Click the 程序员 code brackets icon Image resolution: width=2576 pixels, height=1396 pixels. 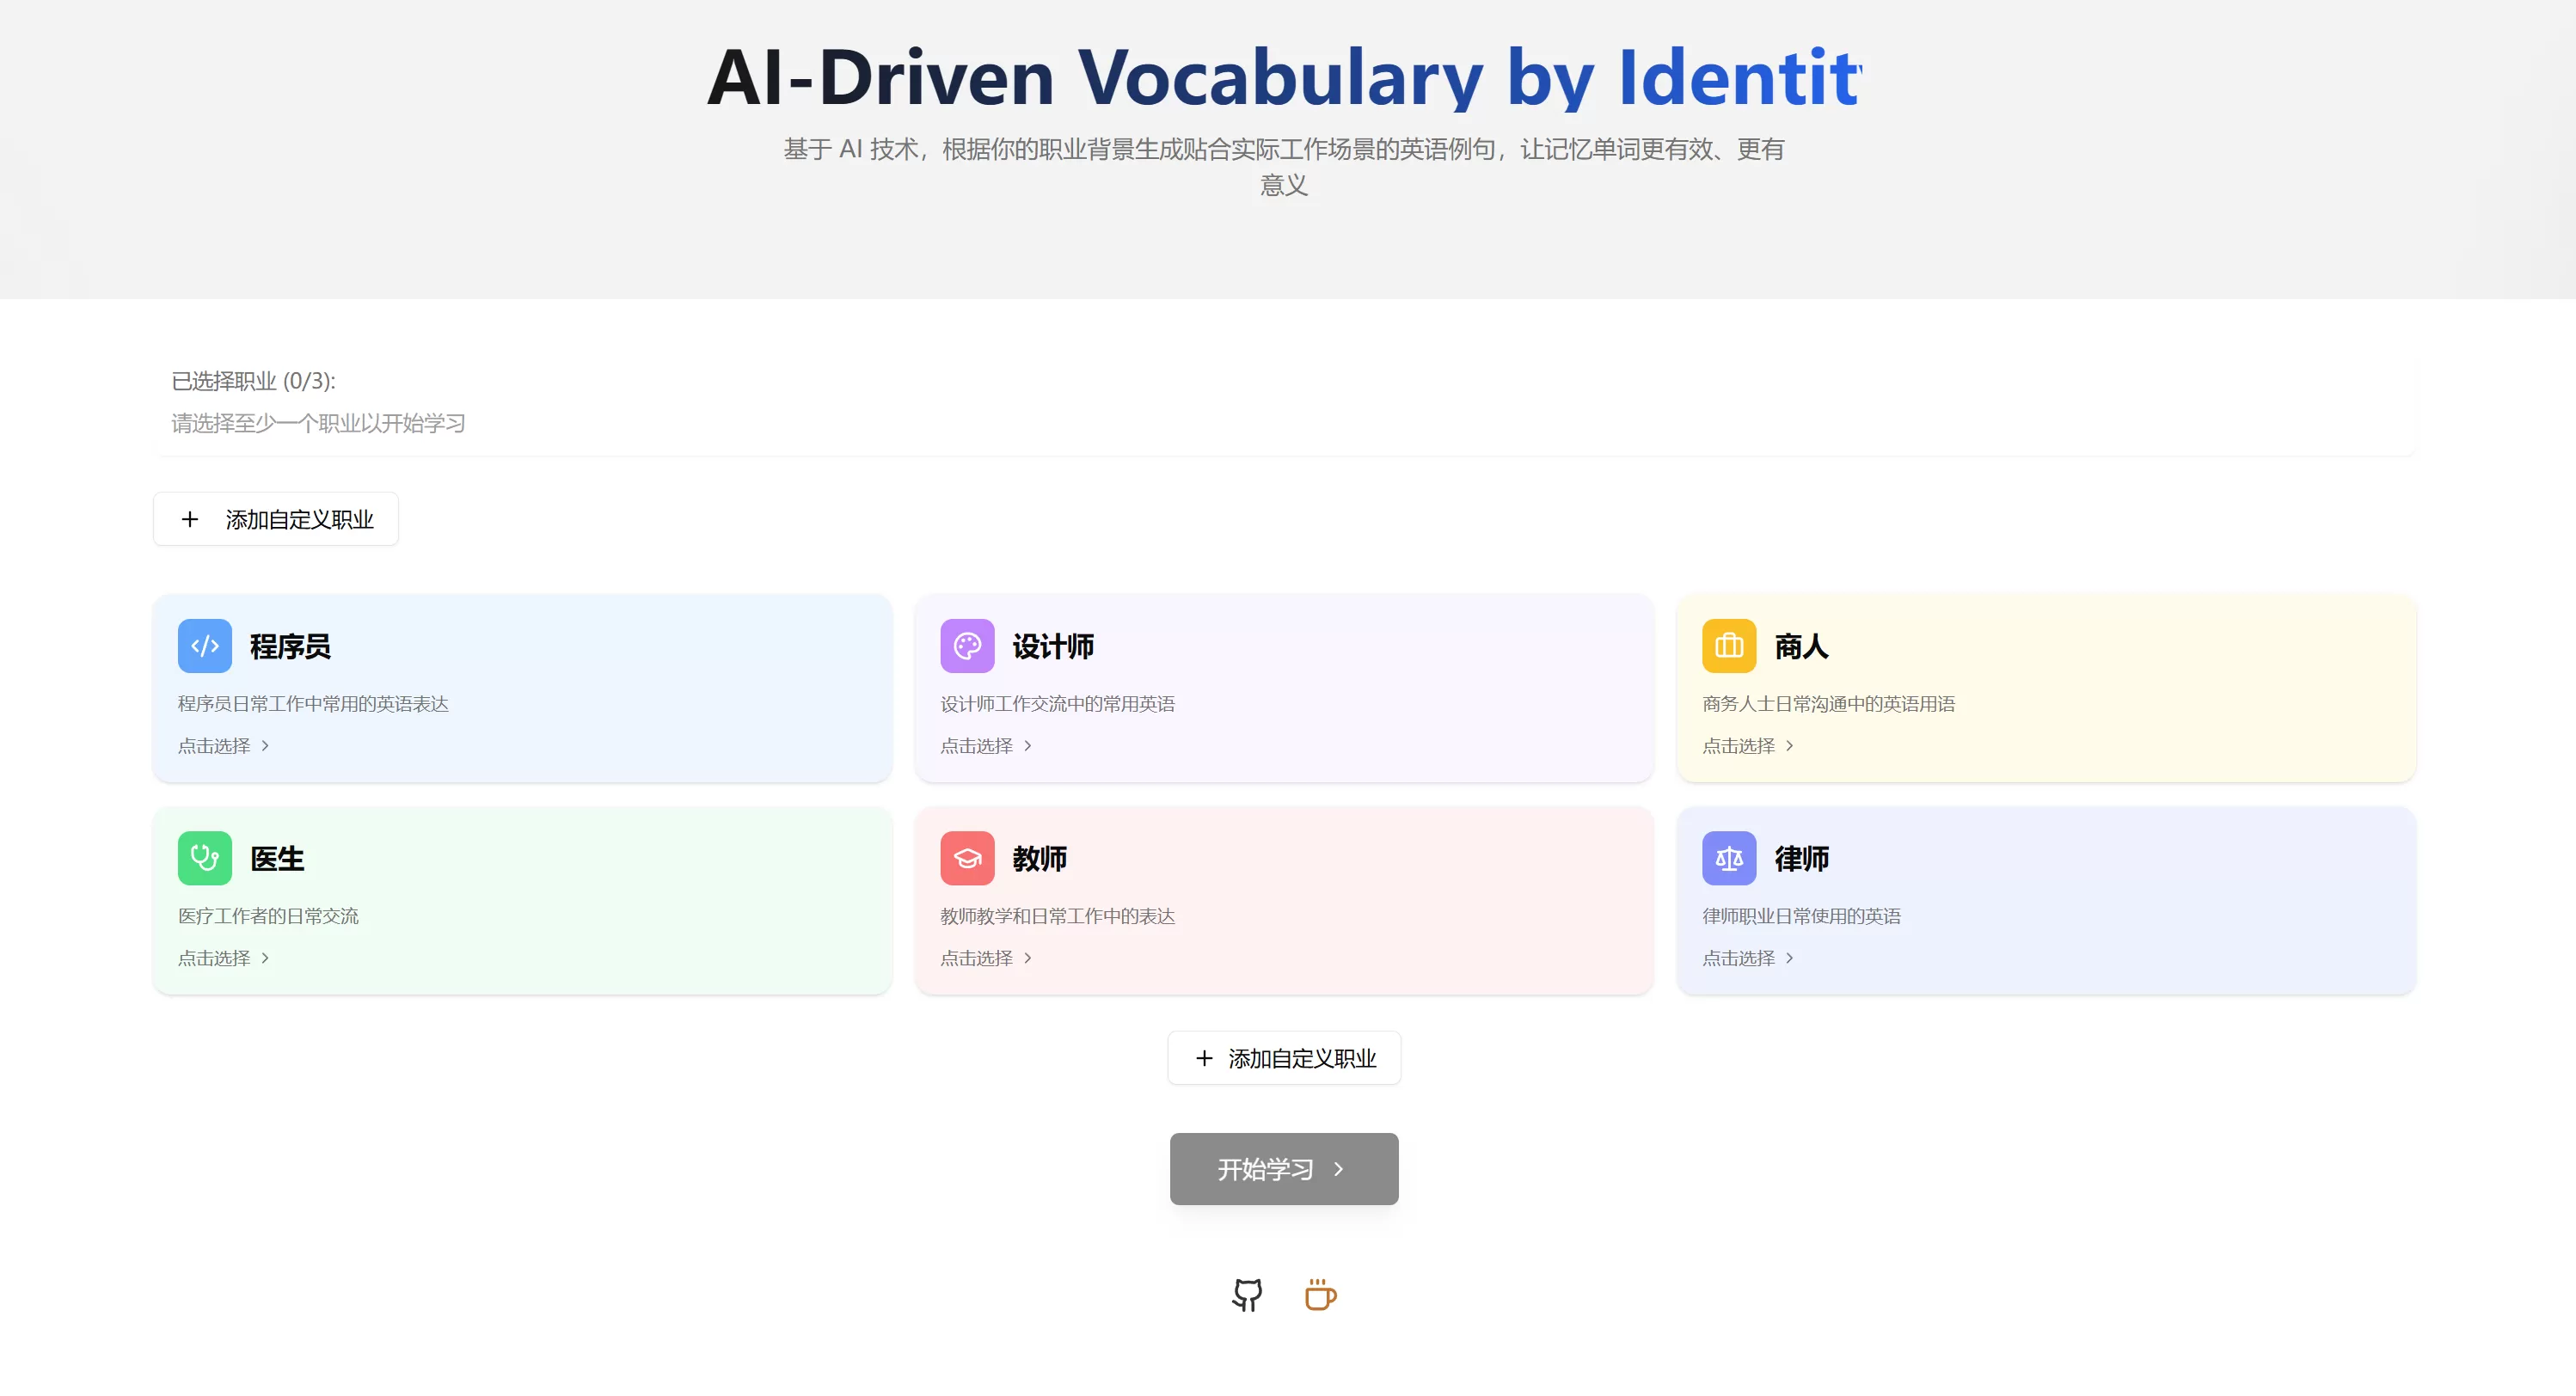204,645
